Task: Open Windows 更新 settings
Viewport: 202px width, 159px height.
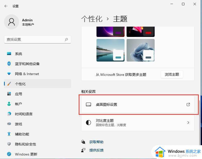Action: pyautogui.click(x=38, y=154)
